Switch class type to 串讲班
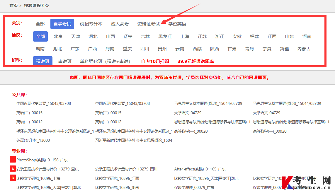Image resolution: width=335 pixels, height=193 pixels. point(65,62)
